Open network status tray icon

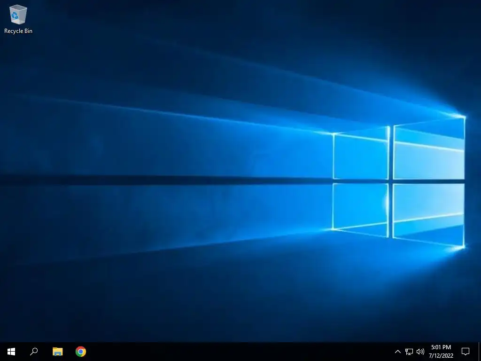coord(409,352)
